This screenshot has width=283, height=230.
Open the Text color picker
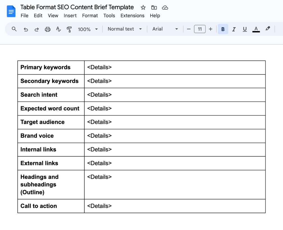256,29
